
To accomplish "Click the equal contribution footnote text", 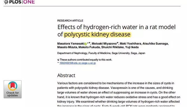I will tap(86, 60).
